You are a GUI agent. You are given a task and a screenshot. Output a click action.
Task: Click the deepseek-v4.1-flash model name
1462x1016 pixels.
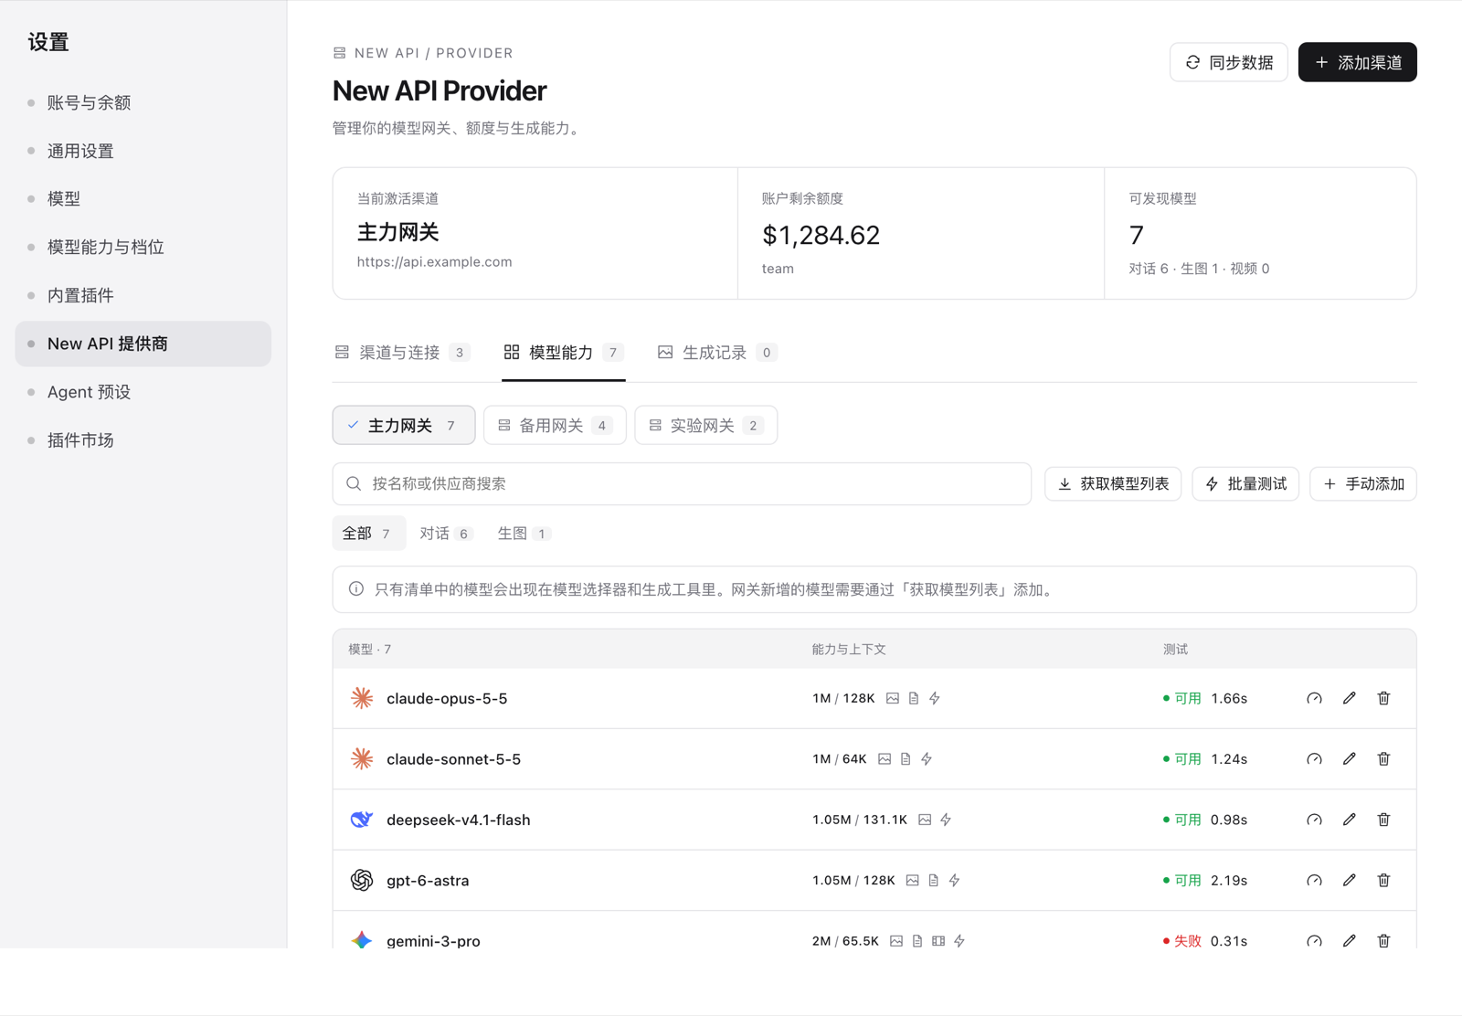(459, 820)
